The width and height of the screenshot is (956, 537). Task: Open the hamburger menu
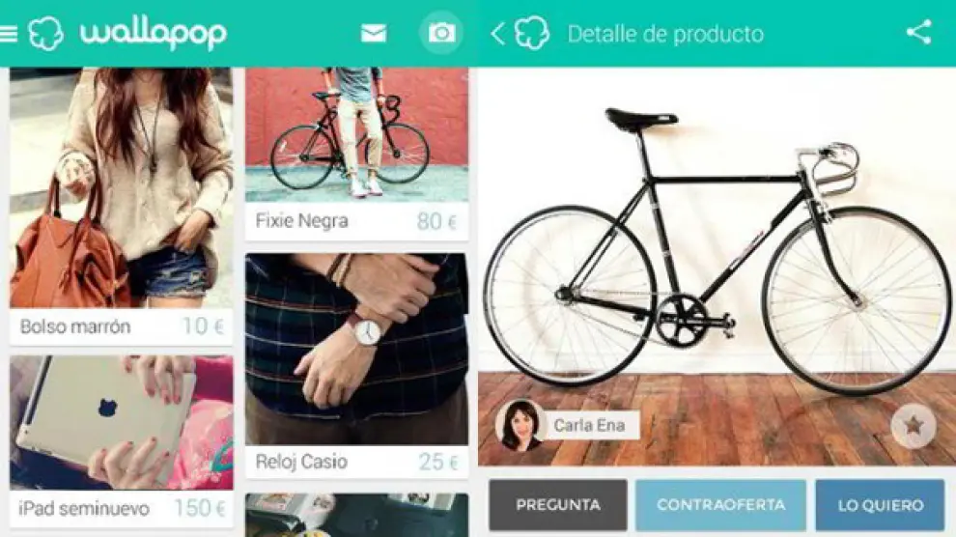(9, 33)
